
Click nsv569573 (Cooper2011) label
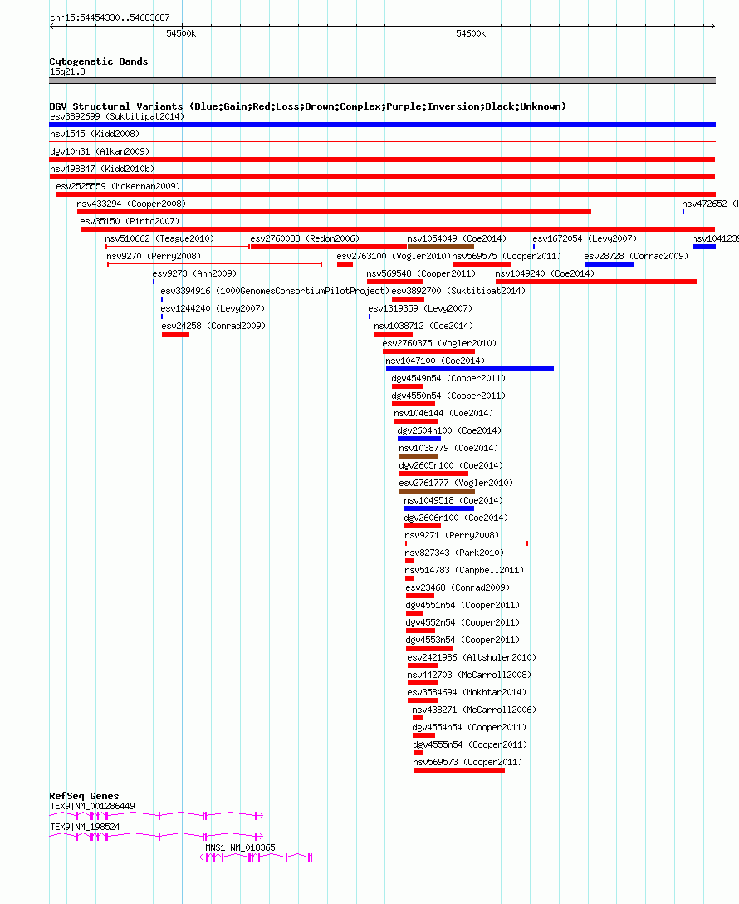click(467, 762)
